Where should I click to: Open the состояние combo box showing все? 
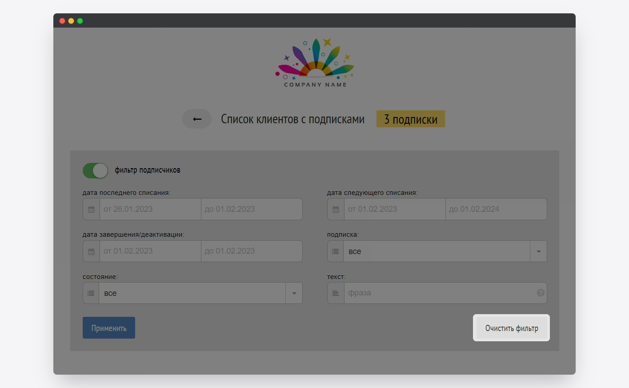192,293
